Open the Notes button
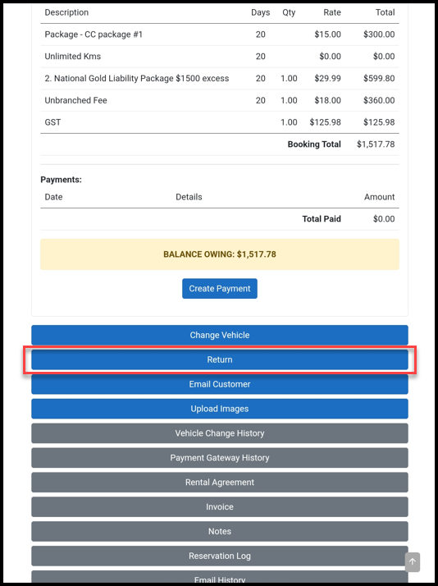The height and width of the screenshot is (586, 438). 220,532
